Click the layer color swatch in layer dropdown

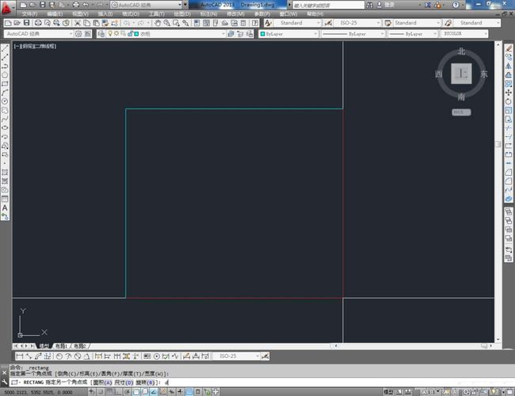[136, 33]
